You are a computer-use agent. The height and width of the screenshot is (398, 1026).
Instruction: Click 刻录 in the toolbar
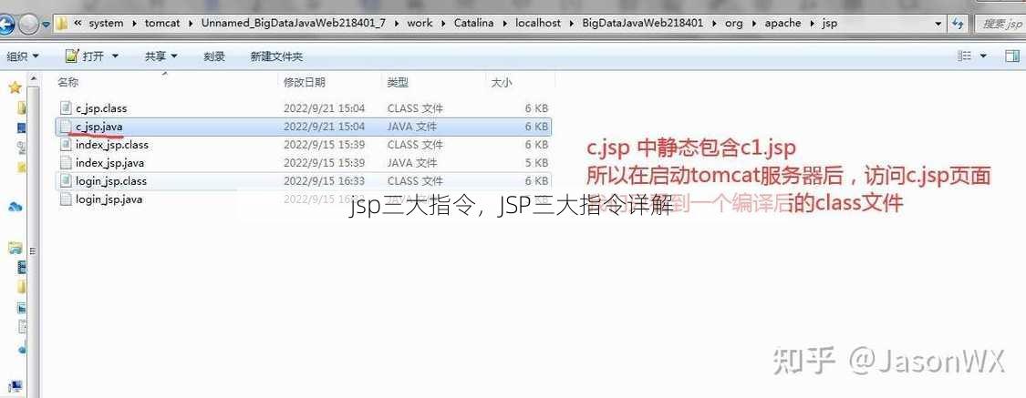214,56
